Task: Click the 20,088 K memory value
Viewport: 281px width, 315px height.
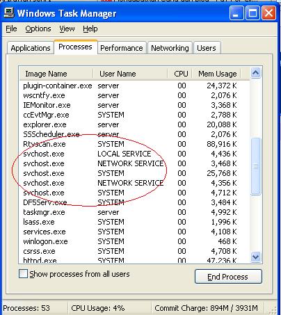Action: [x=222, y=124]
